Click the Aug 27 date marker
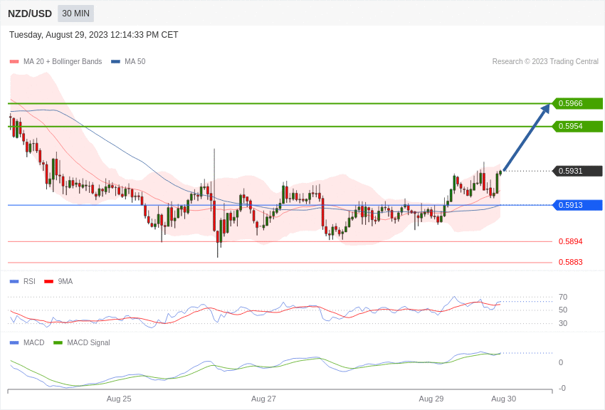The width and height of the screenshot is (605, 410). coord(263,399)
